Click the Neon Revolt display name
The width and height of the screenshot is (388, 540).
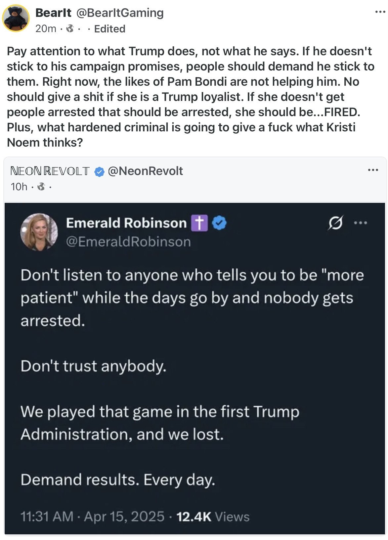tap(50, 171)
